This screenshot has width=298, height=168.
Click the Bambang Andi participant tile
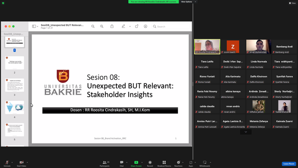pyautogui.click(x=284, y=47)
